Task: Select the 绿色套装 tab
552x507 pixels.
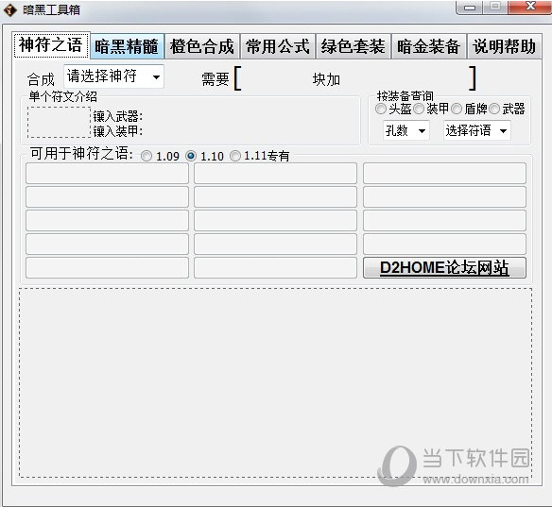Action: point(354,46)
